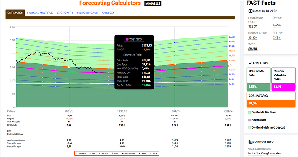The width and height of the screenshot is (298, 157).
Task: Select the orange GDF P/FCF=G 15,00x box
Action: click(271, 100)
